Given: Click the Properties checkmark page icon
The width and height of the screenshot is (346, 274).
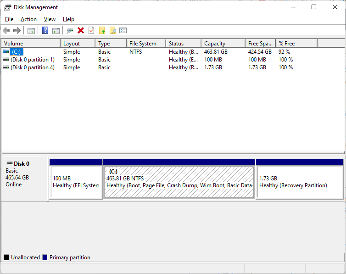Looking at the screenshot, I should [91, 30].
